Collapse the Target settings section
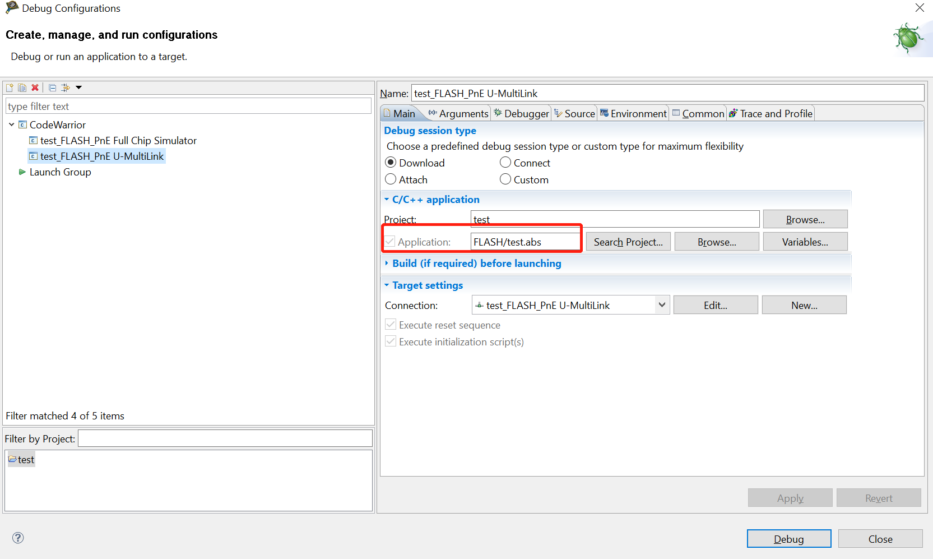 [x=386, y=285]
